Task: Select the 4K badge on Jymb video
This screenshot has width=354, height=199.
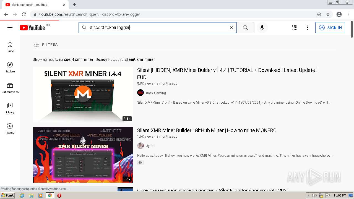Action: tap(140, 163)
